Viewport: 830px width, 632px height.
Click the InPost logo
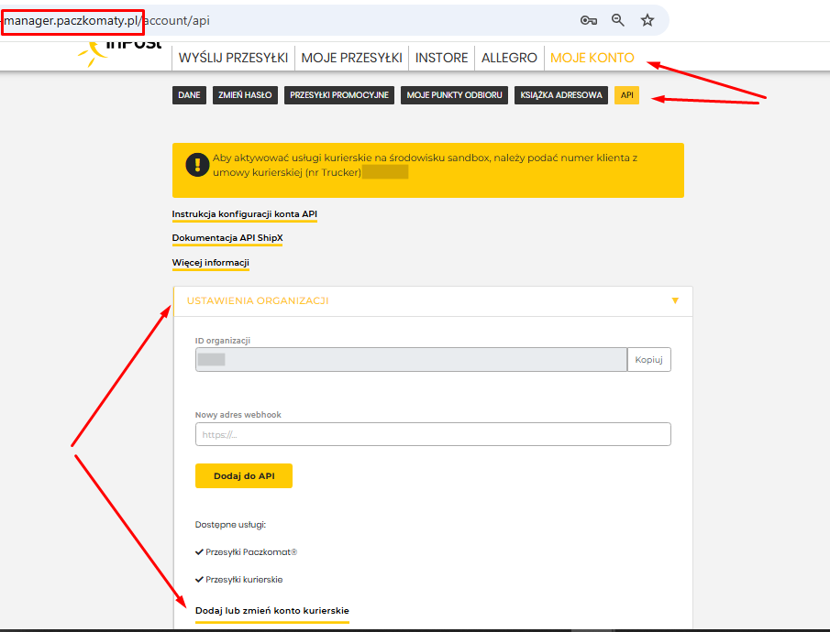coord(119,52)
